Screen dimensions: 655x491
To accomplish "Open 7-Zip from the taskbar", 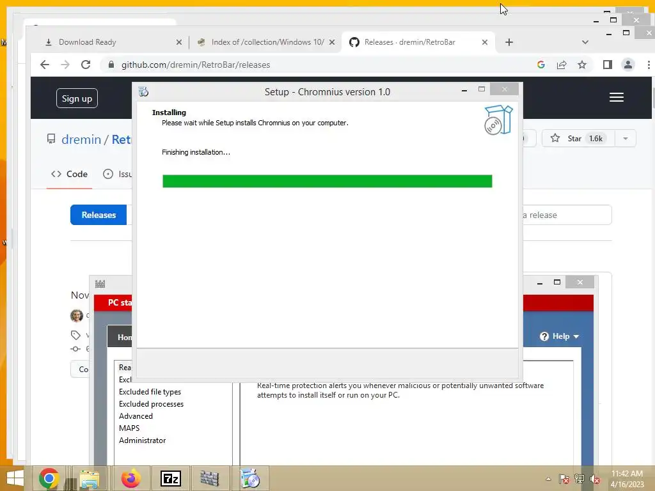I will tap(171, 478).
